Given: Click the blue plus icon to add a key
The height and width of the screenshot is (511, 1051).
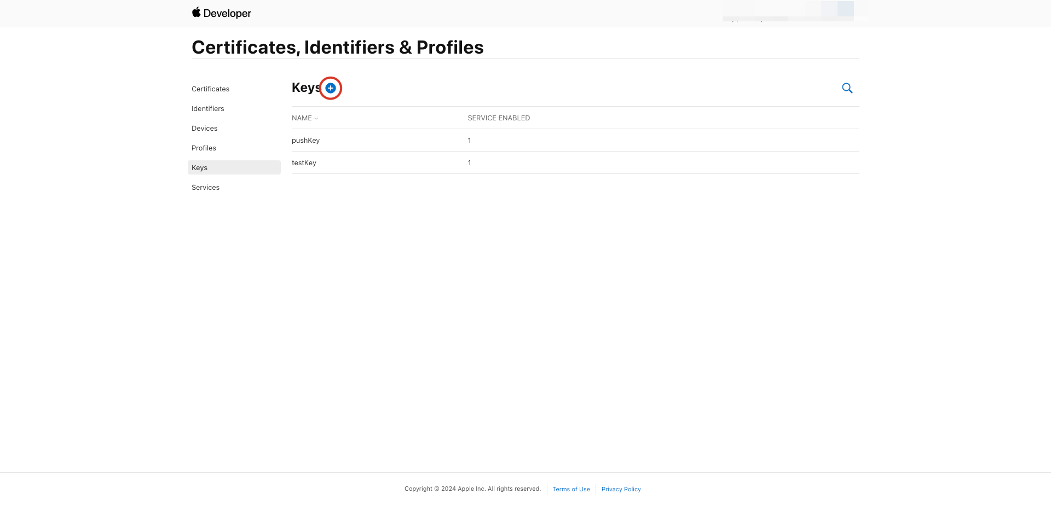Looking at the screenshot, I should [x=331, y=88].
